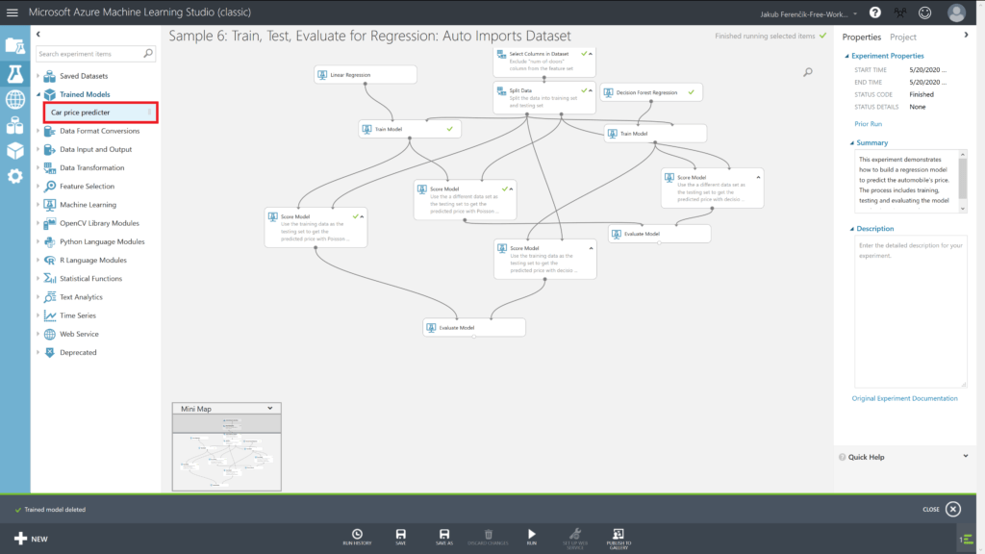Switch to the Project tab

902,37
